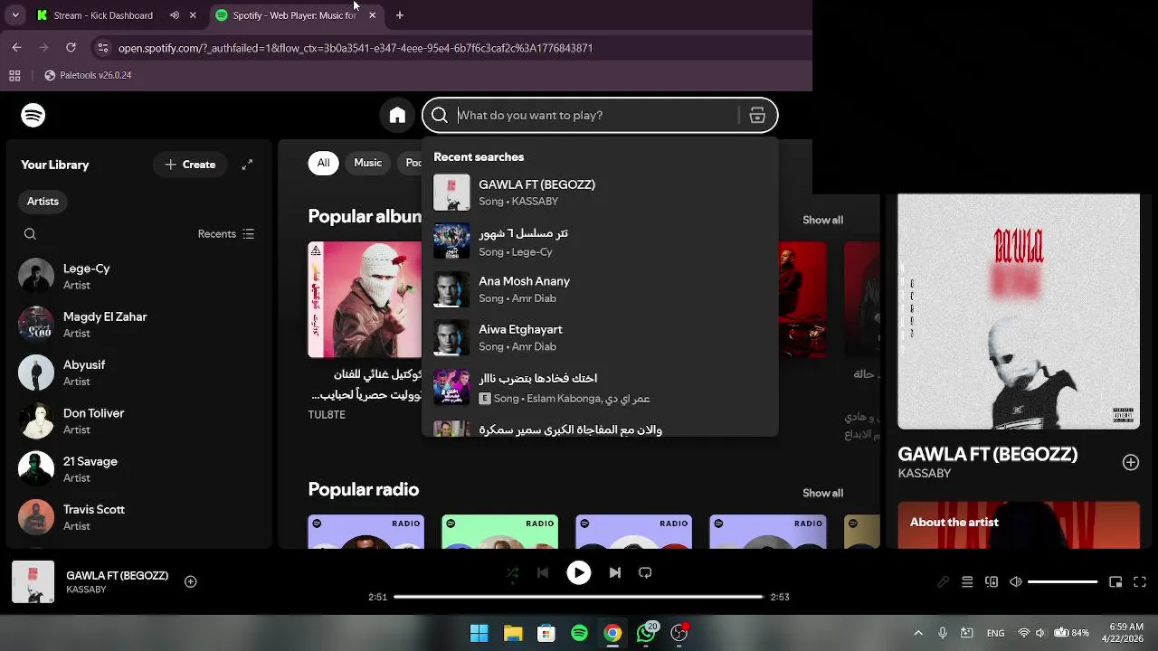Image resolution: width=1158 pixels, height=651 pixels.
Task: Open the Spotify logo home link
Action: coord(33,115)
